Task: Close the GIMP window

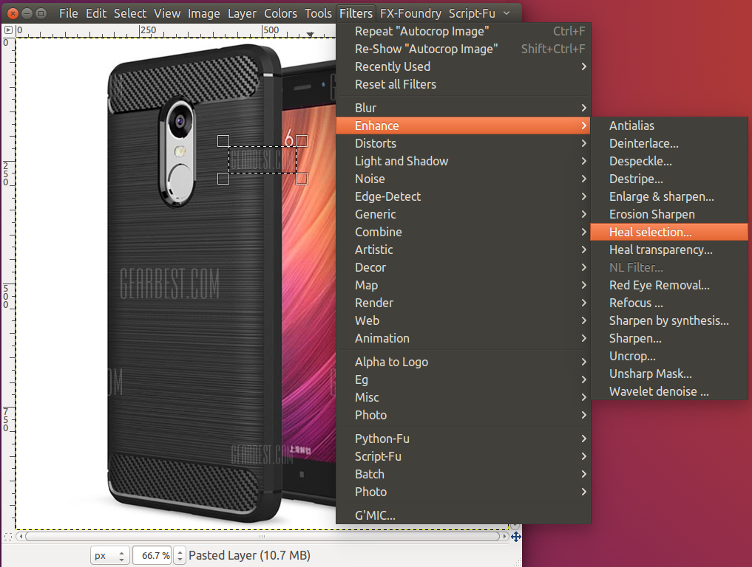Action: coord(13,13)
